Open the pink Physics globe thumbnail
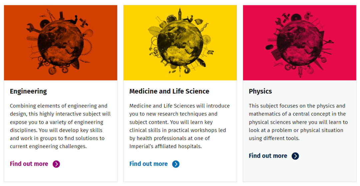The width and height of the screenshot is (360, 186). tap(300, 43)
